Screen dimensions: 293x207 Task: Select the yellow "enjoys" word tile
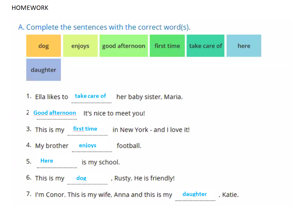(80, 46)
